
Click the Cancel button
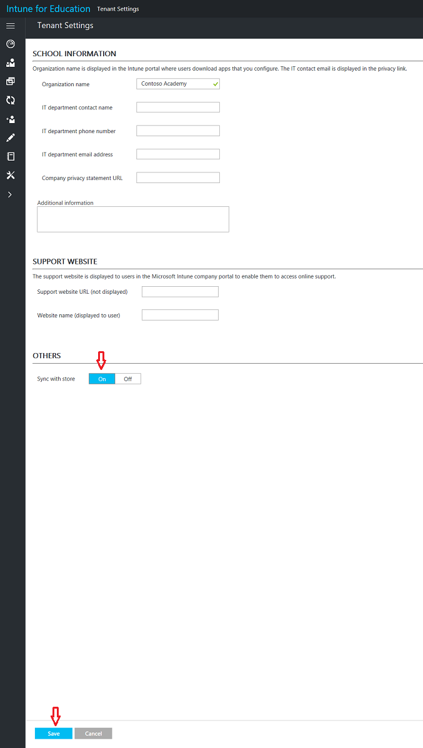pyautogui.click(x=94, y=733)
